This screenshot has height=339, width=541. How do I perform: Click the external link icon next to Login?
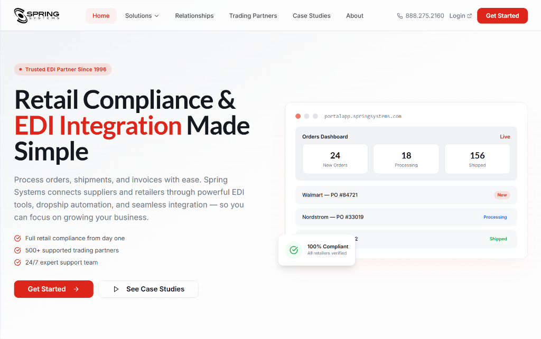[469, 16]
